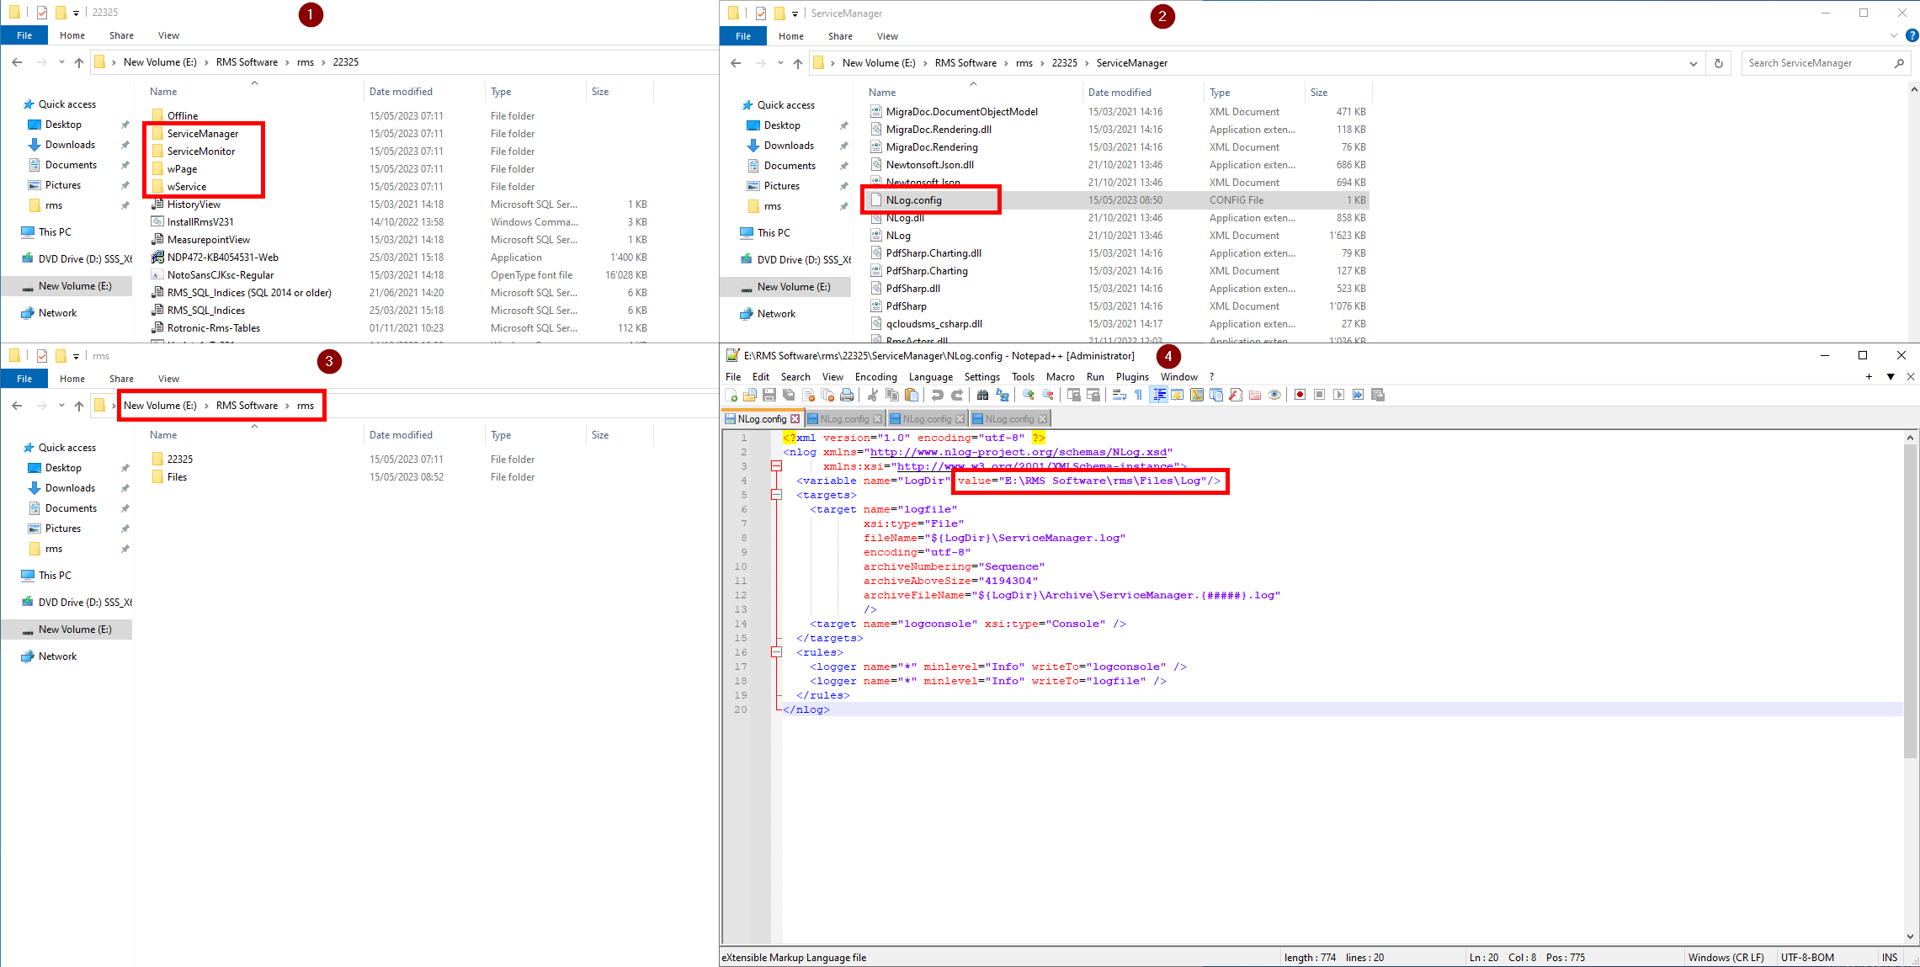The width and height of the screenshot is (1920, 967).
Task: Close the active NLog.config tab
Action: click(795, 419)
